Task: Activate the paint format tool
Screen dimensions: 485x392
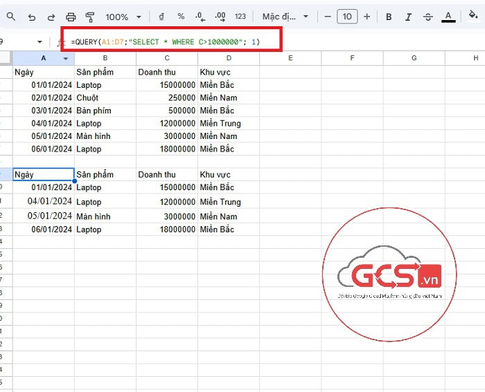Action: click(x=89, y=17)
